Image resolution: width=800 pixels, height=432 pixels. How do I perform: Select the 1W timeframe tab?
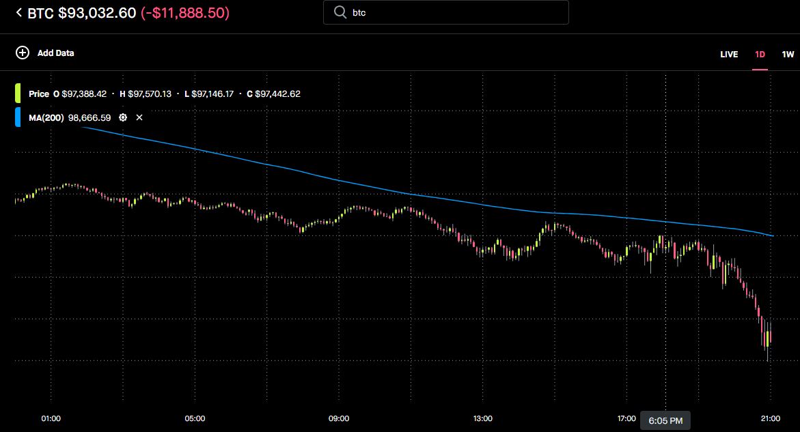coord(788,55)
